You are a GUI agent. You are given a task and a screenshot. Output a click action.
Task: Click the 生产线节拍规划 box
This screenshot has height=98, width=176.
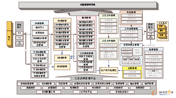[x=109, y=71]
